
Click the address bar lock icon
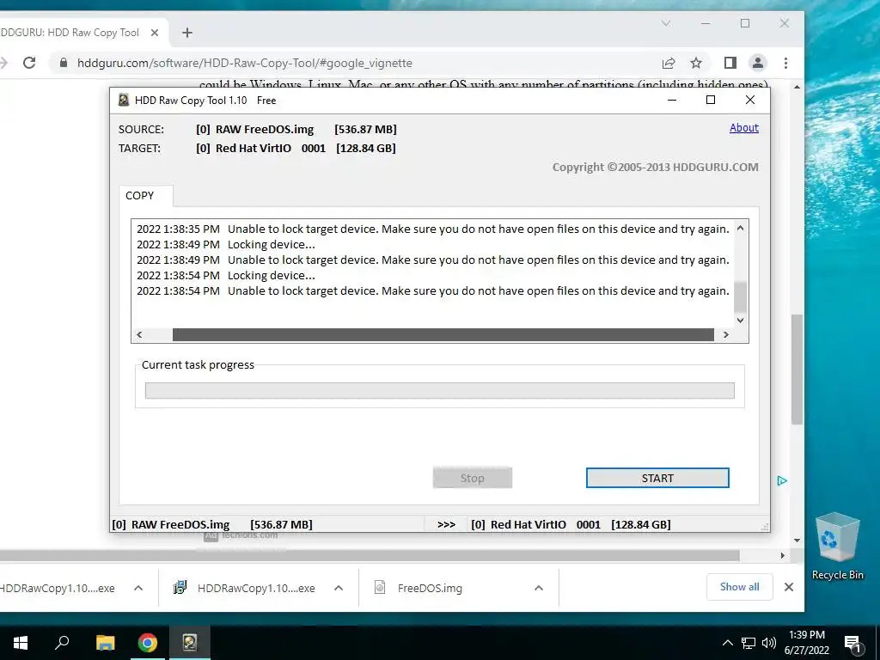click(x=64, y=63)
